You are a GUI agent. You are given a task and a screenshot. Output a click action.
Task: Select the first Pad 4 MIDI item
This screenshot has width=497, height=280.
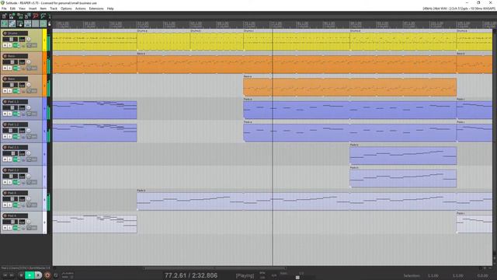95,224
